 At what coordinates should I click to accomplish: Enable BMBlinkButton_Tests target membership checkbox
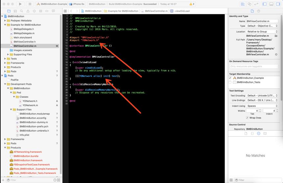click(230, 82)
